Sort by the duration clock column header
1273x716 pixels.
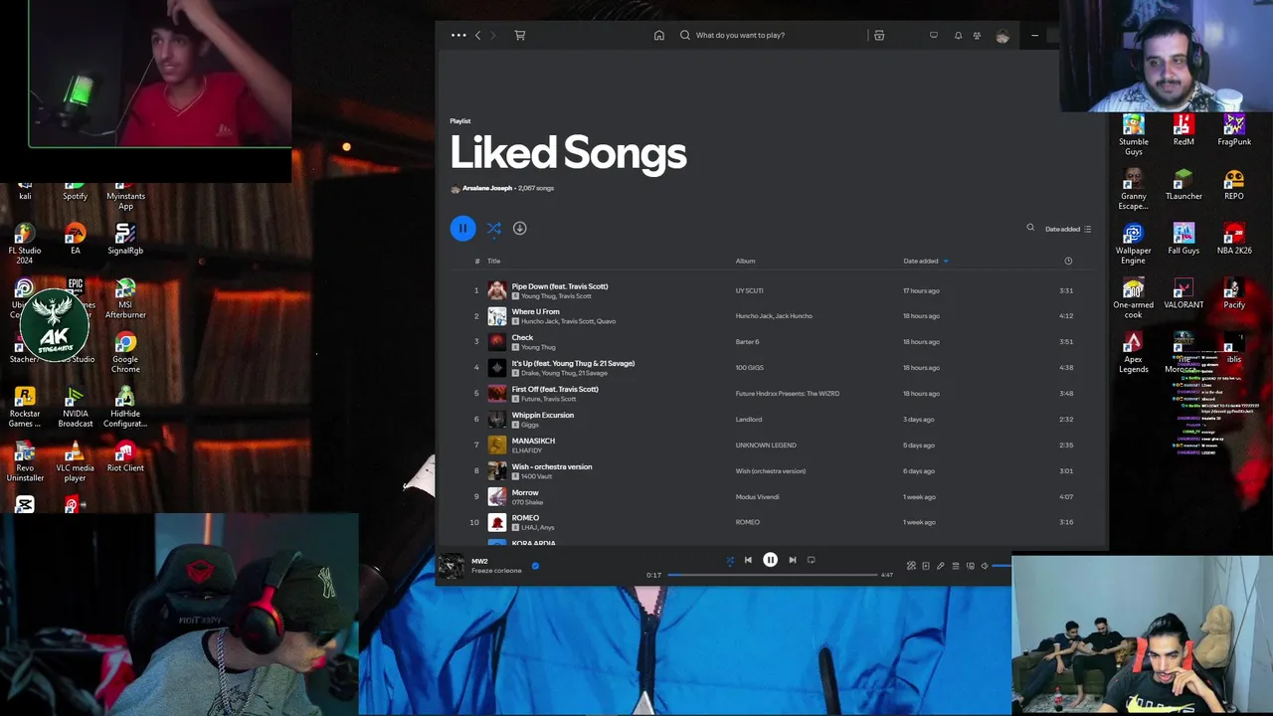click(x=1068, y=261)
